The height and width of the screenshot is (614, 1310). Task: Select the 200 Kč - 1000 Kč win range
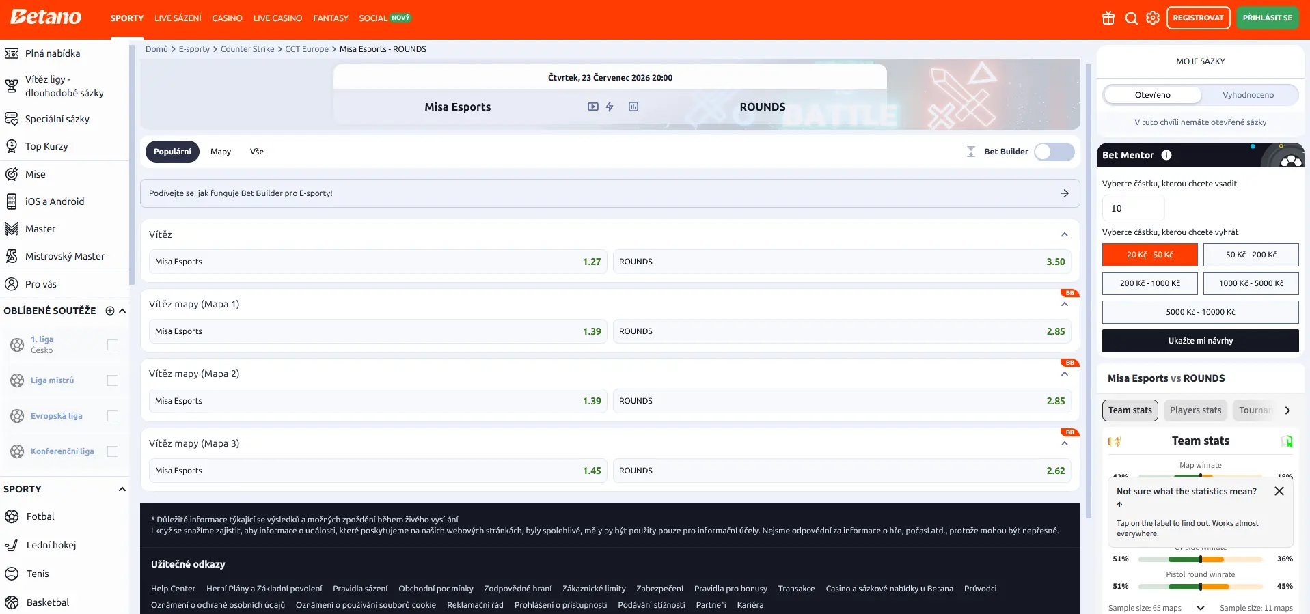(1150, 283)
